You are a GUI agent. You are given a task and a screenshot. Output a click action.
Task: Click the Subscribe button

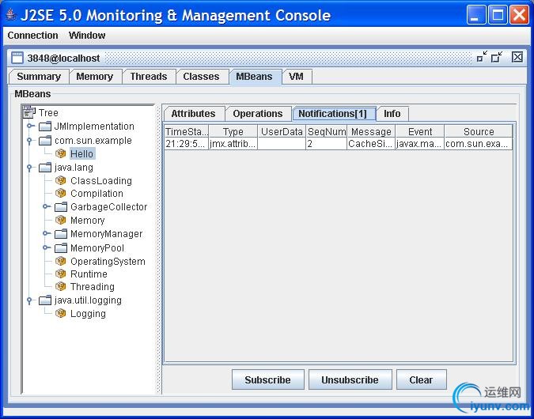[267, 379]
